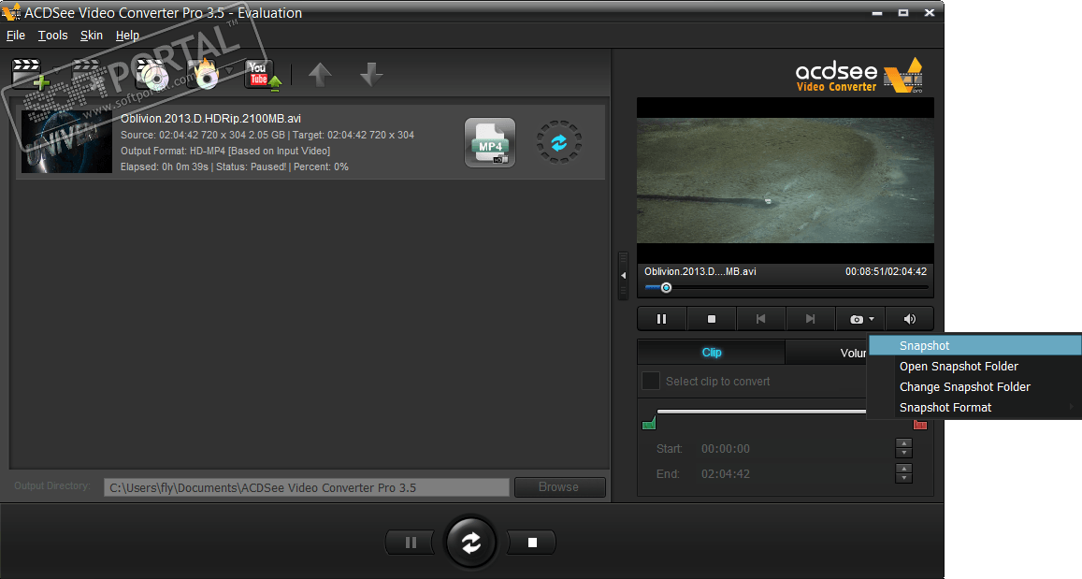
Task: Click the MP4 output format icon
Action: 490,143
